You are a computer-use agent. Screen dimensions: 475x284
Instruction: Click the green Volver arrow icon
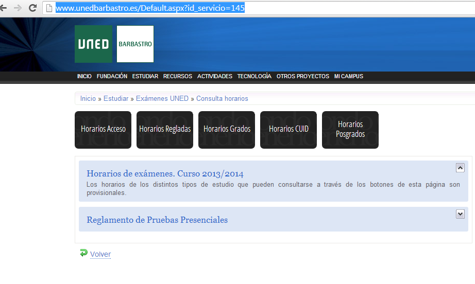coord(83,253)
